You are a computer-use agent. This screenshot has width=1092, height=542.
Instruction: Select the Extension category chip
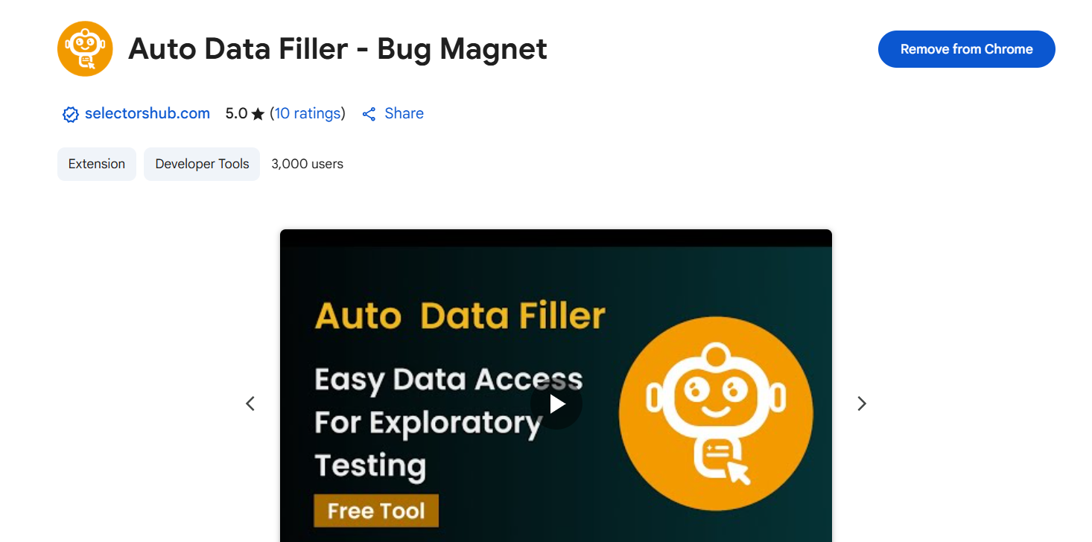(97, 164)
